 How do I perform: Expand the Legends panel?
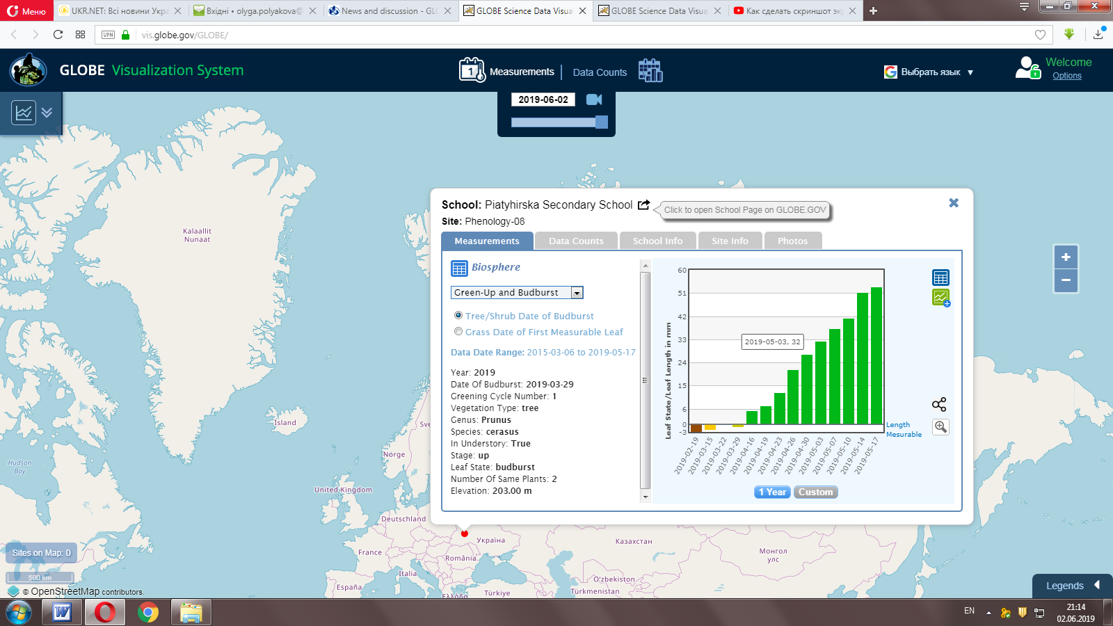click(x=1072, y=586)
